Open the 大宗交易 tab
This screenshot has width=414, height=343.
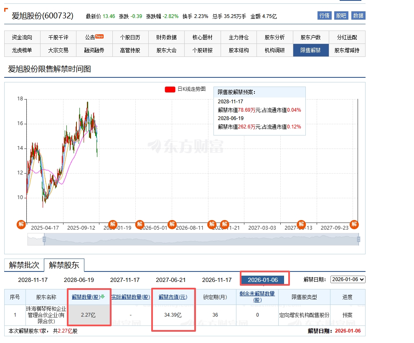tap(58, 50)
